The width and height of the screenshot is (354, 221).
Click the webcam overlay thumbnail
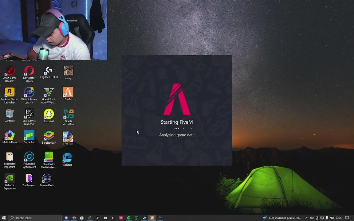[53, 30]
